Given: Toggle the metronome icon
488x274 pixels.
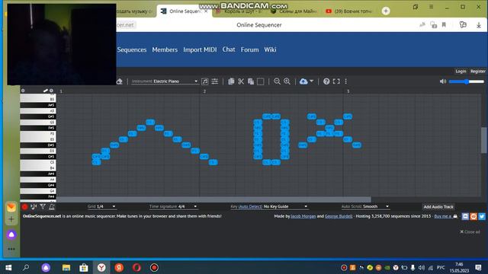Looking at the screenshot, I should (x=52, y=206).
